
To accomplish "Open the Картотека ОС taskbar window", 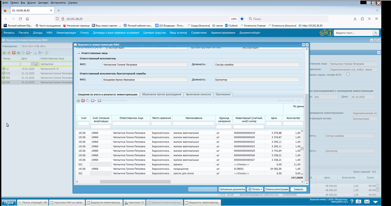I will coord(135,202).
